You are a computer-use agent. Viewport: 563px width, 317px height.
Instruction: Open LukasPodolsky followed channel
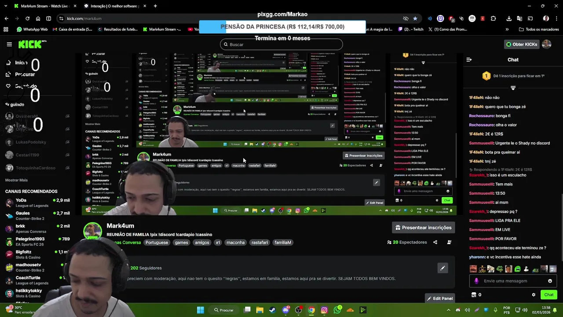click(37, 142)
